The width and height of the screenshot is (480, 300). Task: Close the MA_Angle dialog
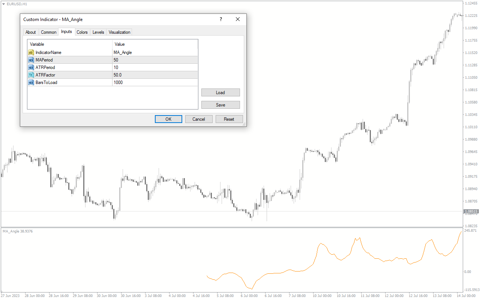coord(238,19)
